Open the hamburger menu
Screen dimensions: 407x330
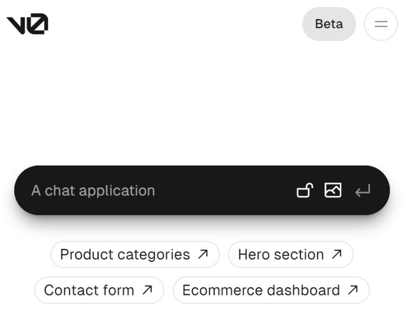381,24
